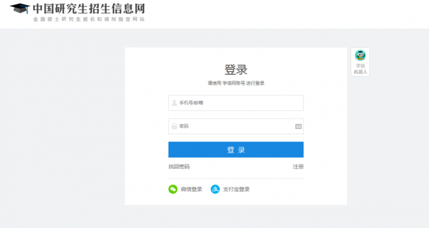Click the graduation cap logo icon
The image size is (429, 228).
pos(19,9)
